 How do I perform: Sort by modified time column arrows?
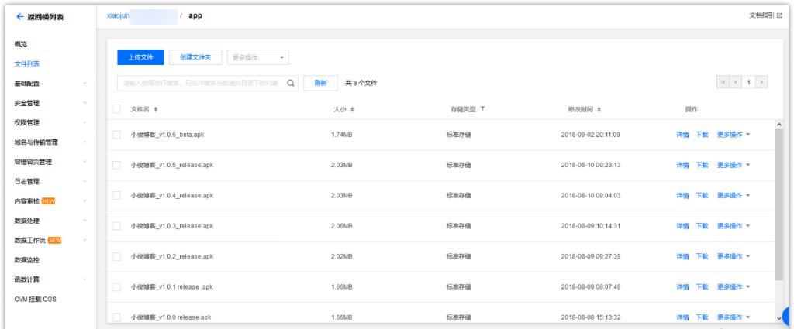[599, 109]
